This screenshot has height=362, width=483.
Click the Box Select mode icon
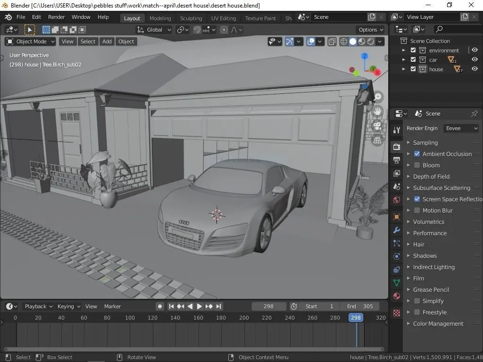[x=46, y=30]
